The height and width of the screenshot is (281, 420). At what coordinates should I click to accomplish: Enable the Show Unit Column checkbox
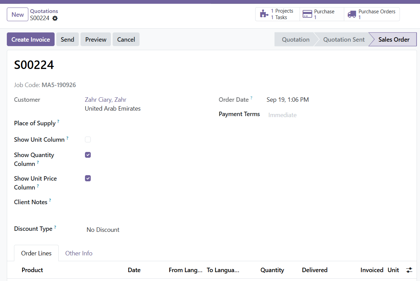tap(88, 139)
